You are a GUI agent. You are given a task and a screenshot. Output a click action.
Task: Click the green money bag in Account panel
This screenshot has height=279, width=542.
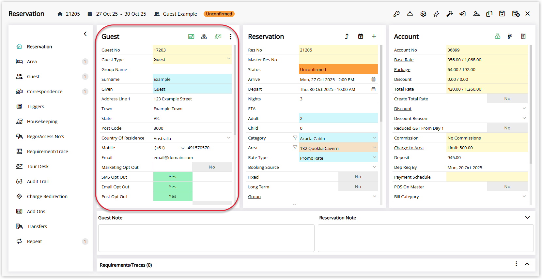click(498, 37)
